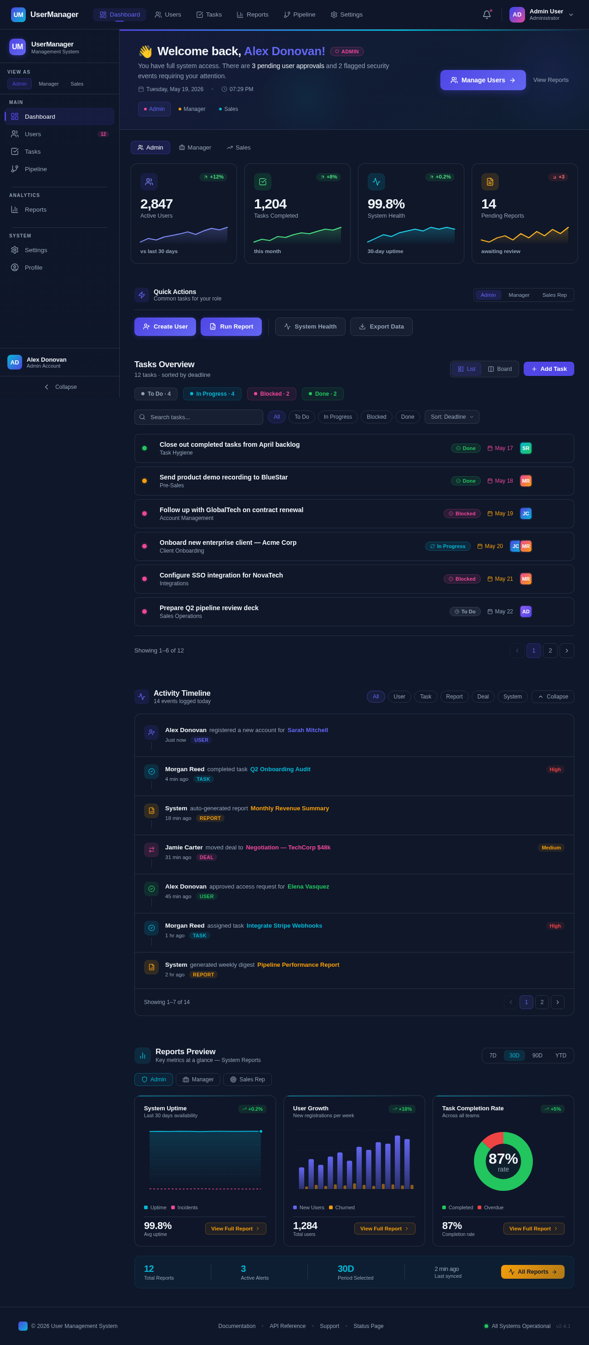The height and width of the screenshot is (1345, 589).
Task: Collapse the sidebar
Action: point(59,387)
